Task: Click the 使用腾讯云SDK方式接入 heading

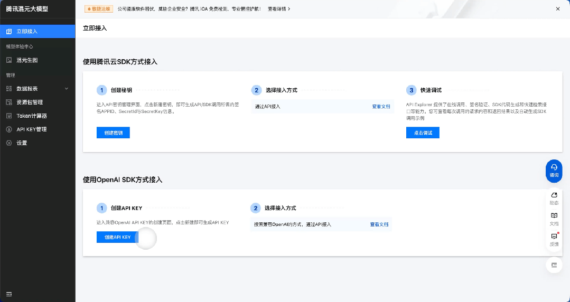Action: [120, 62]
